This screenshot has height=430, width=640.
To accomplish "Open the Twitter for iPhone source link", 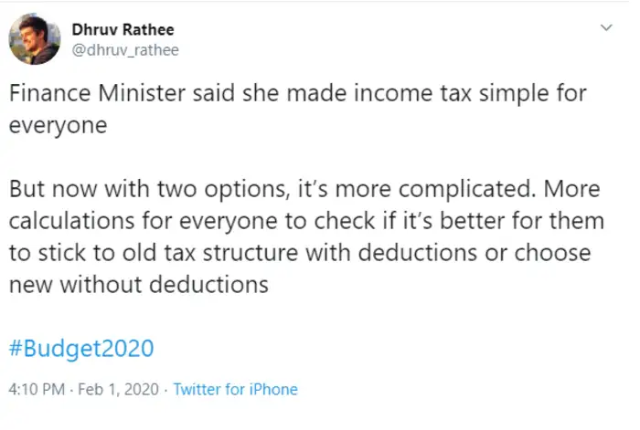I will pyautogui.click(x=235, y=389).
